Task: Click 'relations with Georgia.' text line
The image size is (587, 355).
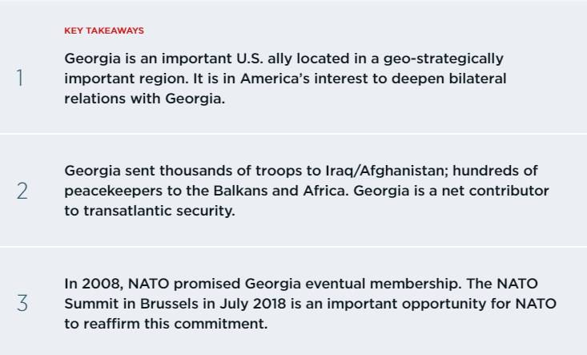Action: pos(144,99)
